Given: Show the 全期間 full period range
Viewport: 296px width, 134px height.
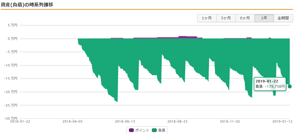Looking at the screenshot, I should (283, 18).
